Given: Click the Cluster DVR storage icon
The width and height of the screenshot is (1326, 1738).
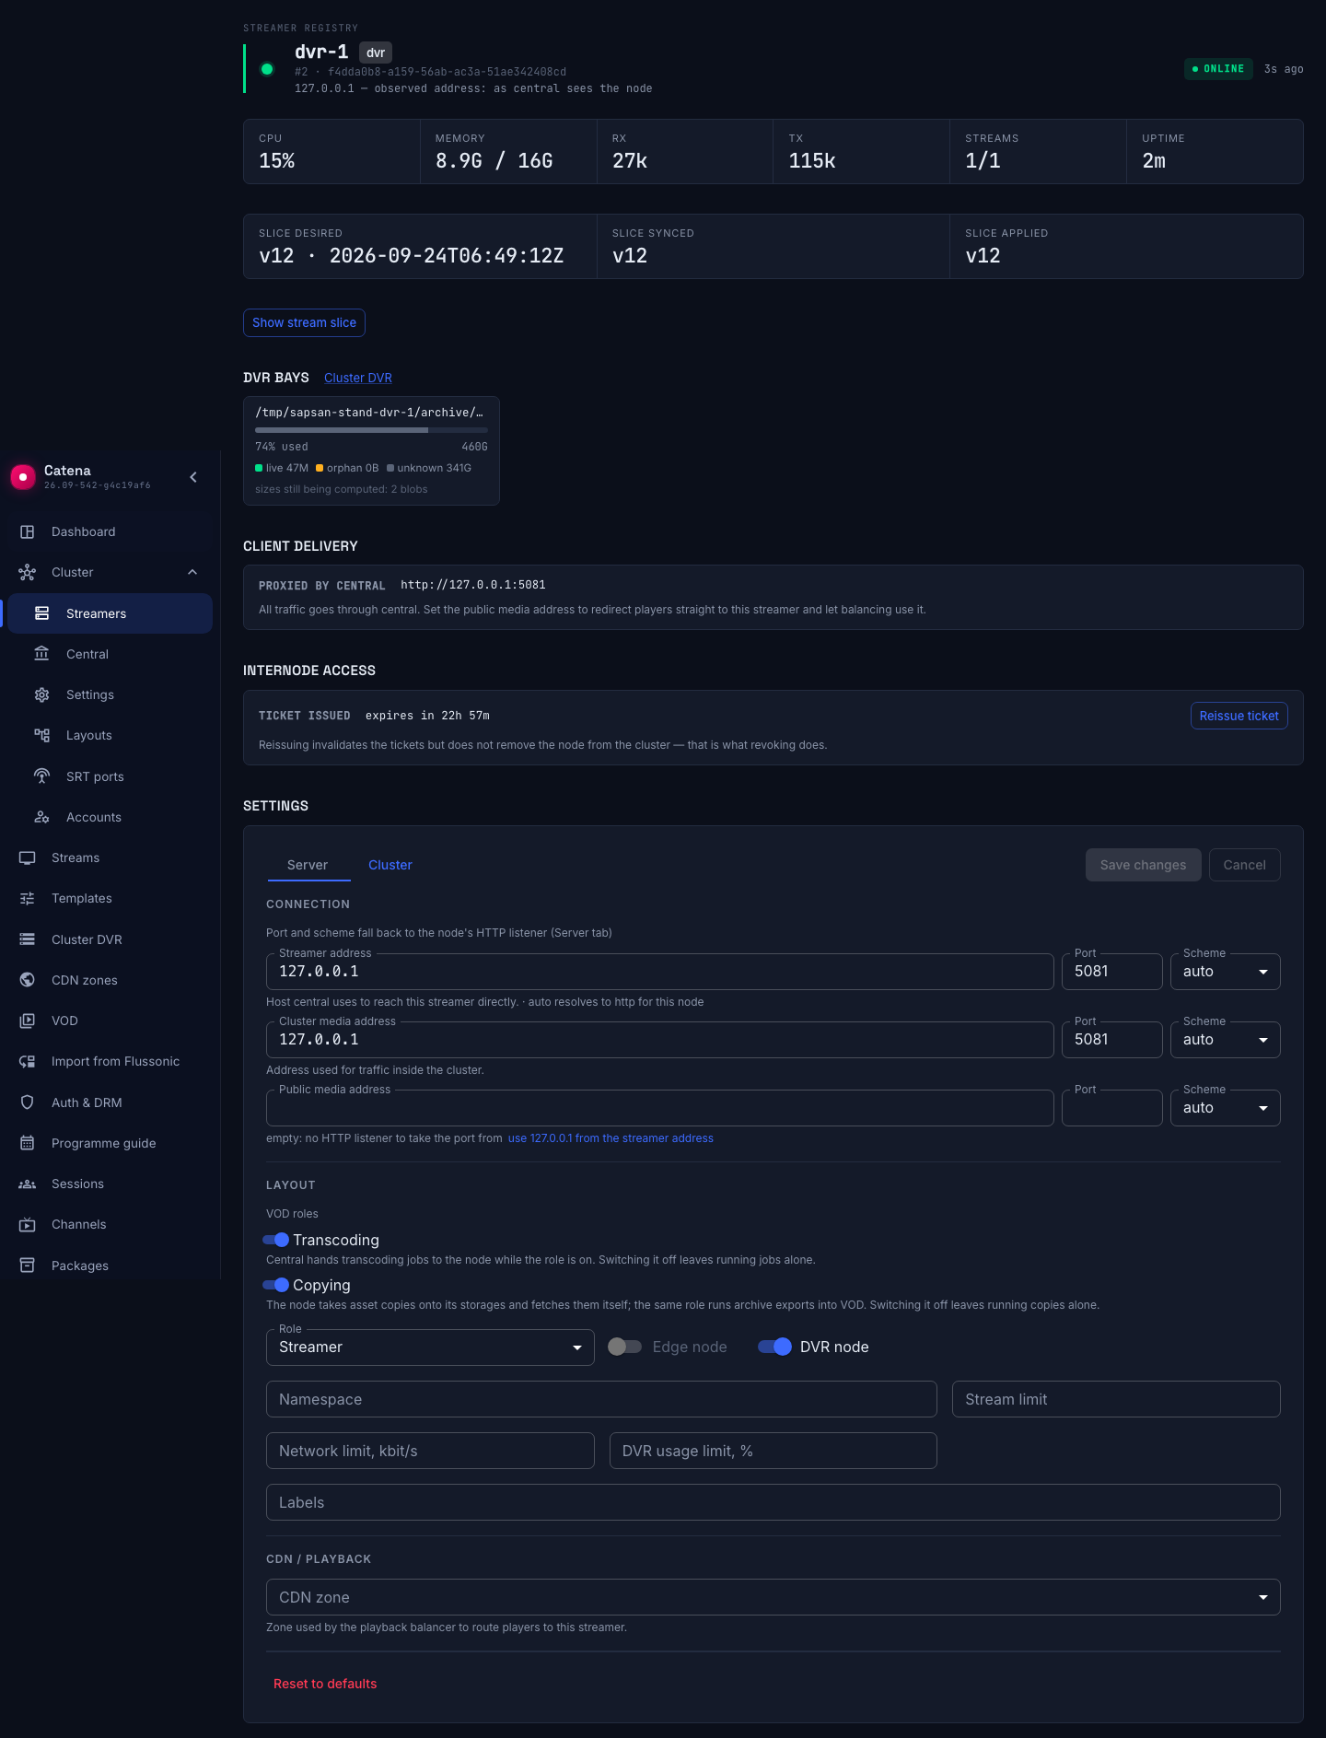Looking at the screenshot, I should [x=28, y=939].
